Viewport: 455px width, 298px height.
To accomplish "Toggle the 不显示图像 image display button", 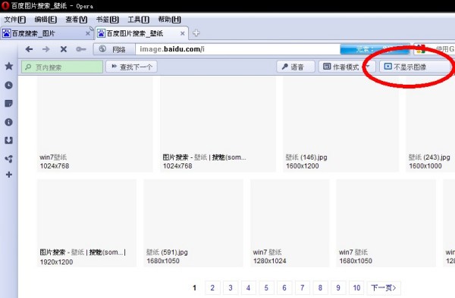I will click(415, 67).
